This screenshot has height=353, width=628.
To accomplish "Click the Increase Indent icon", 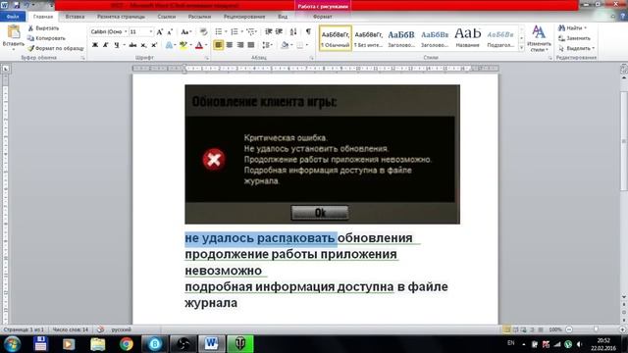I will pyautogui.click(x=279, y=31).
